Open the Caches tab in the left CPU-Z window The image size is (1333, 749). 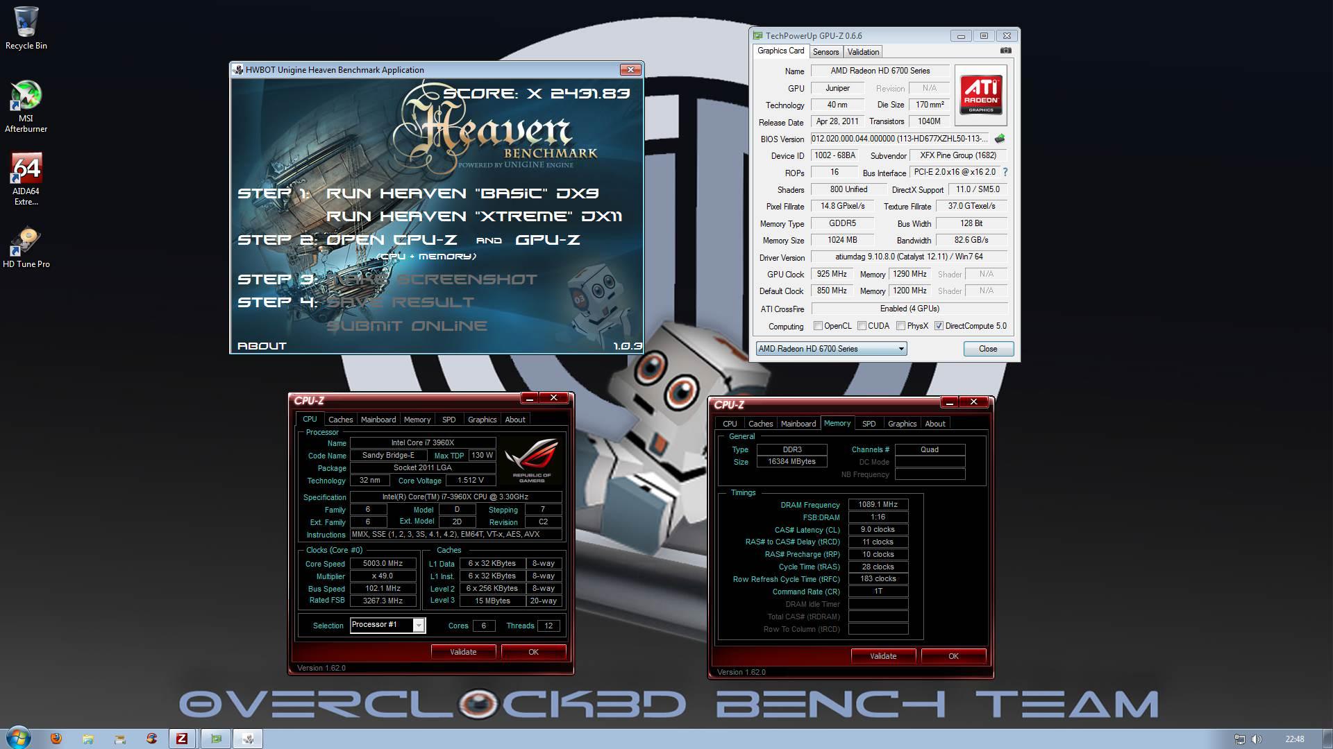pyautogui.click(x=340, y=420)
